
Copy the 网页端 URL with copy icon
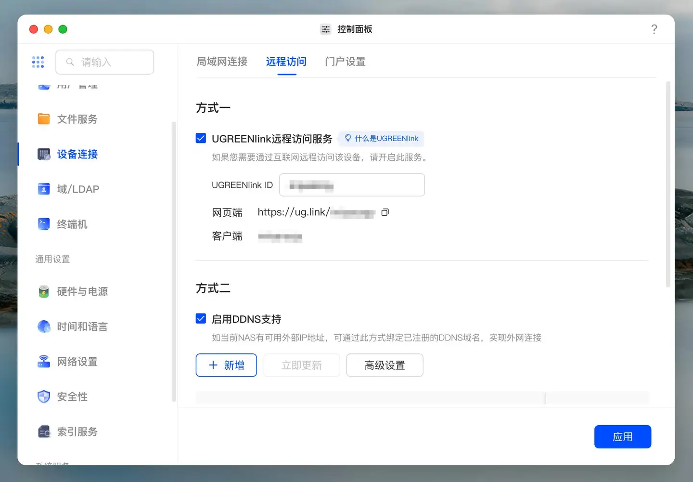pyautogui.click(x=385, y=212)
